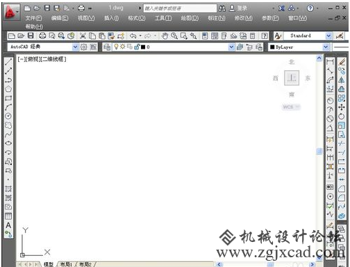Click the Undo arrow icon
The width and height of the screenshot is (350, 267).
(133, 36)
